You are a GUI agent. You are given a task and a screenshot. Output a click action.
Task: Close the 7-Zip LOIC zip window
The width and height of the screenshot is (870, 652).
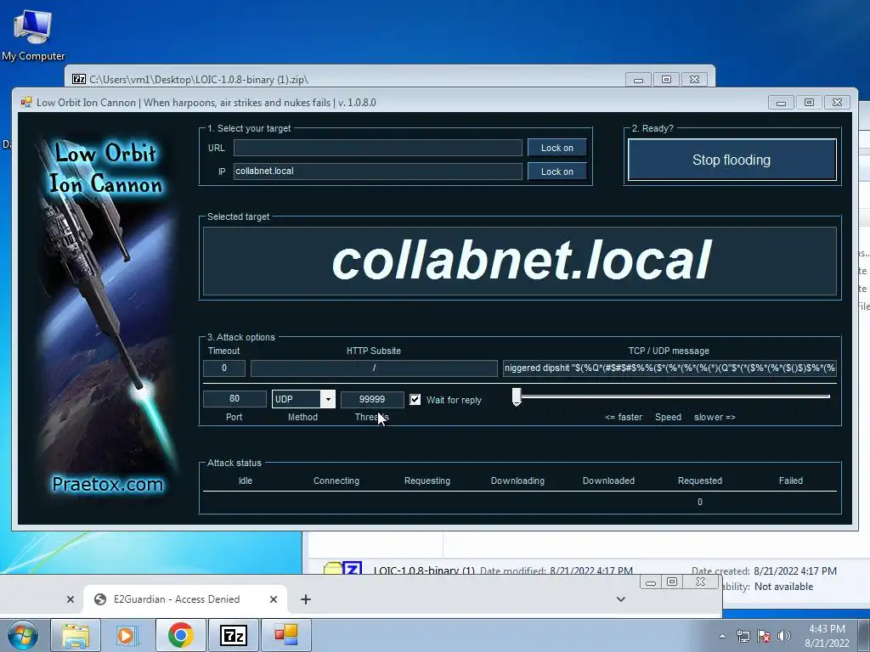(694, 80)
